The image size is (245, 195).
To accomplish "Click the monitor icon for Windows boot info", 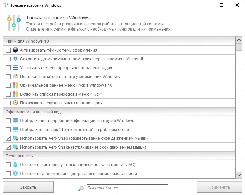I will (x=15, y=120).
